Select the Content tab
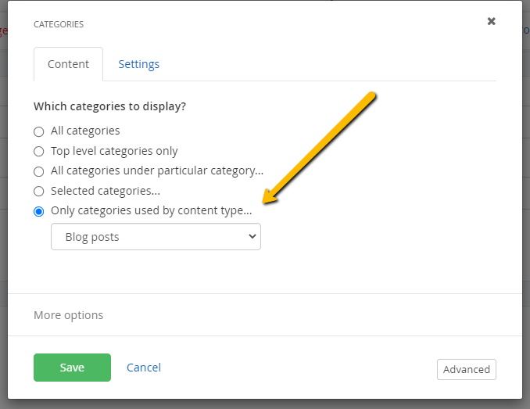The height and width of the screenshot is (409, 530). [x=68, y=64]
